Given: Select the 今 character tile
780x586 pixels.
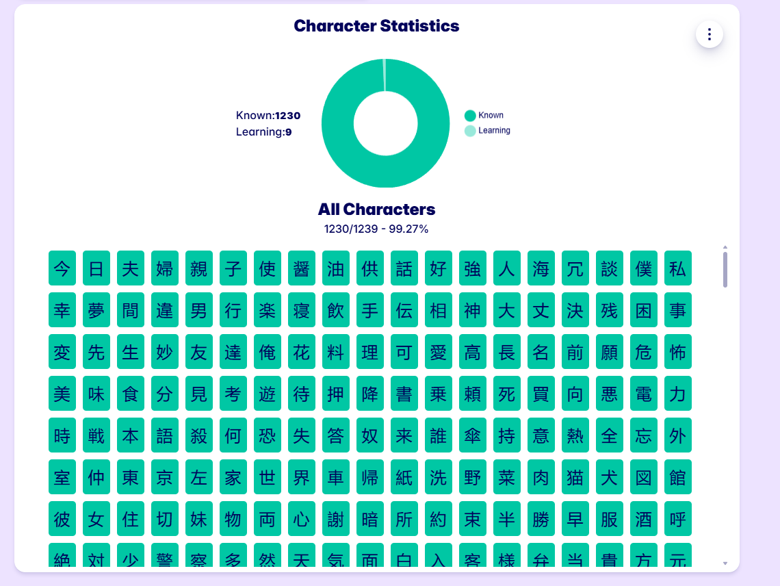Looking at the screenshot, I should pyautogui.click(x=62, y=268).
